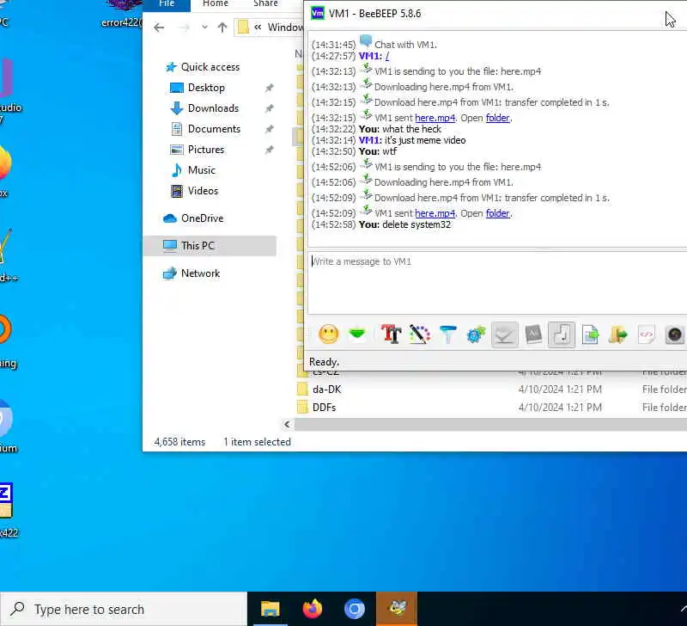Select Network in navigation pane

tap(200, 273)
